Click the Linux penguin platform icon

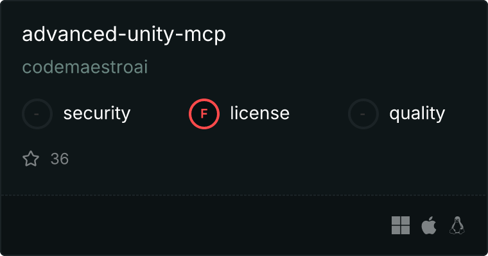(x=457, y=225)
